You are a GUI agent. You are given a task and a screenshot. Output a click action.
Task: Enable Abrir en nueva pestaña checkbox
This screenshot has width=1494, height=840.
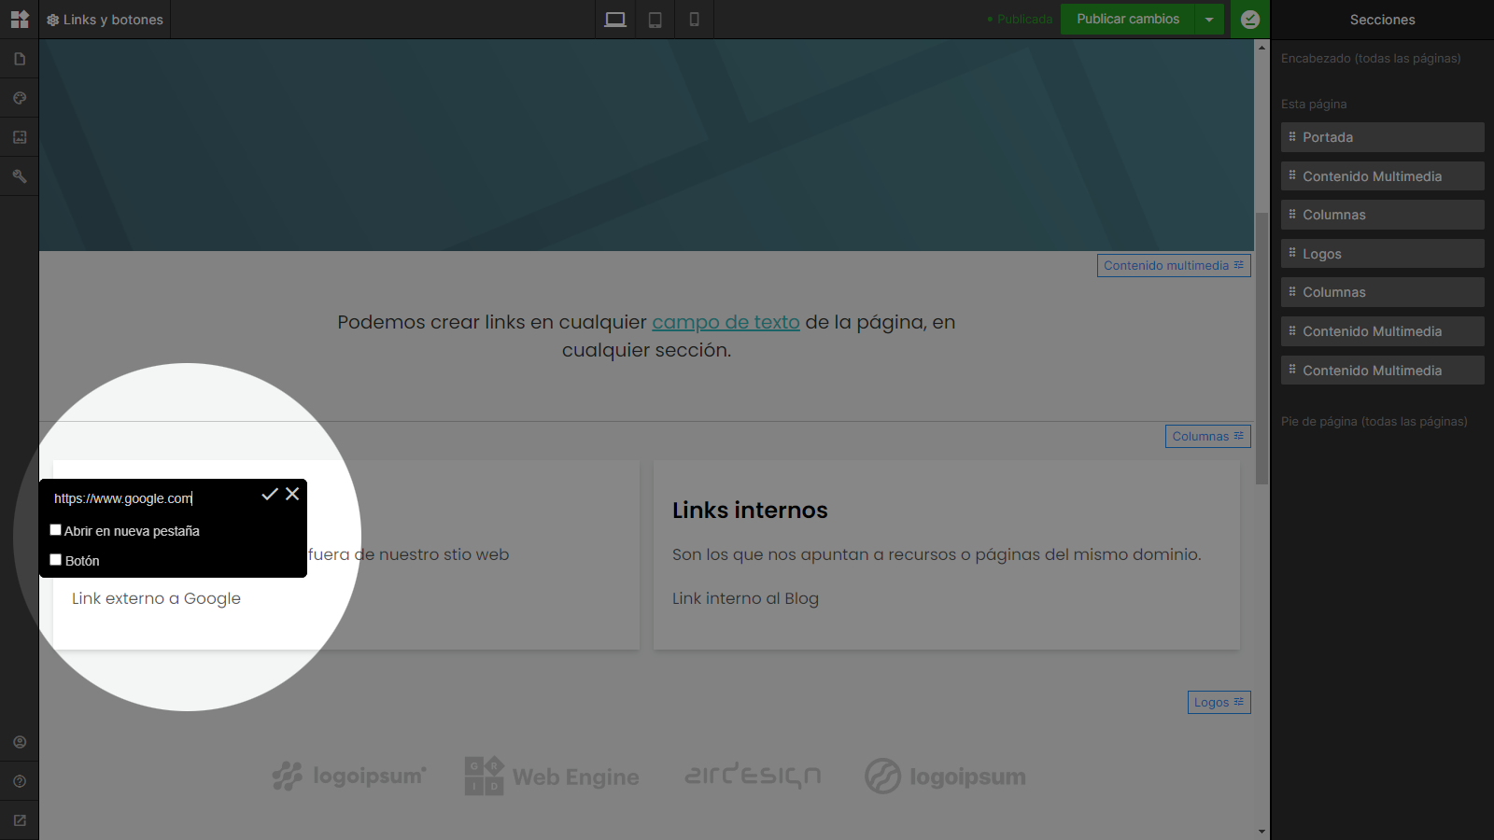tap(56, 530)
